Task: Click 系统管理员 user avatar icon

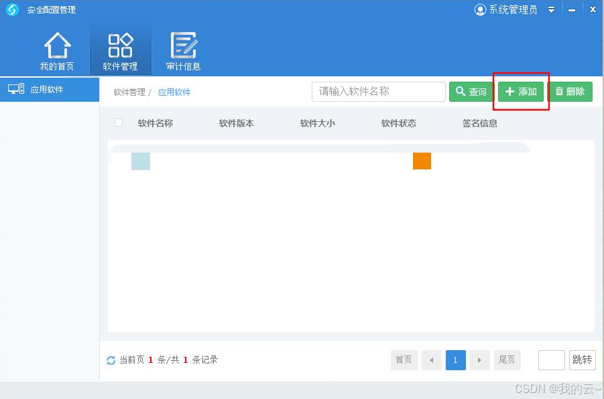Action: [480, 10]
